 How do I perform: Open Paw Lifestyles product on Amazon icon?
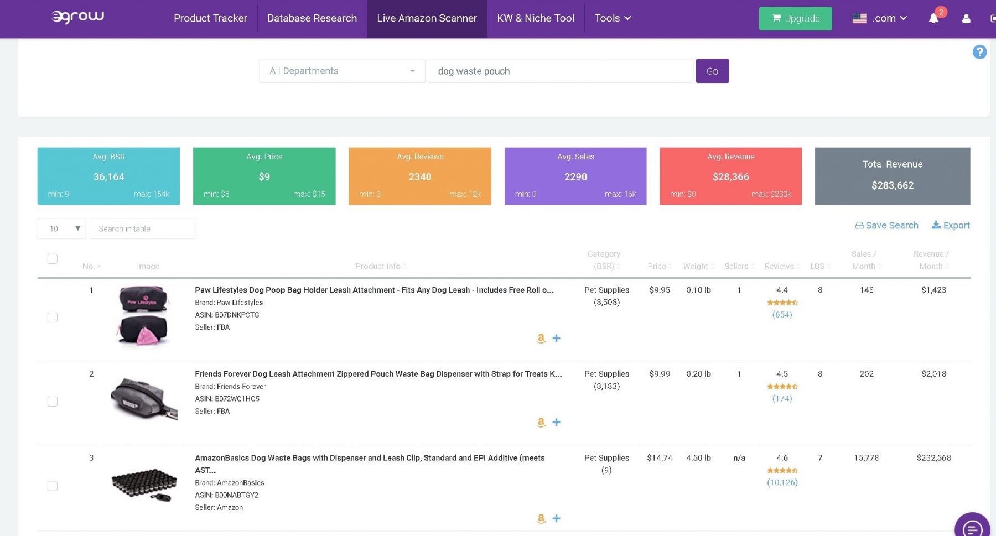[541, 338]
